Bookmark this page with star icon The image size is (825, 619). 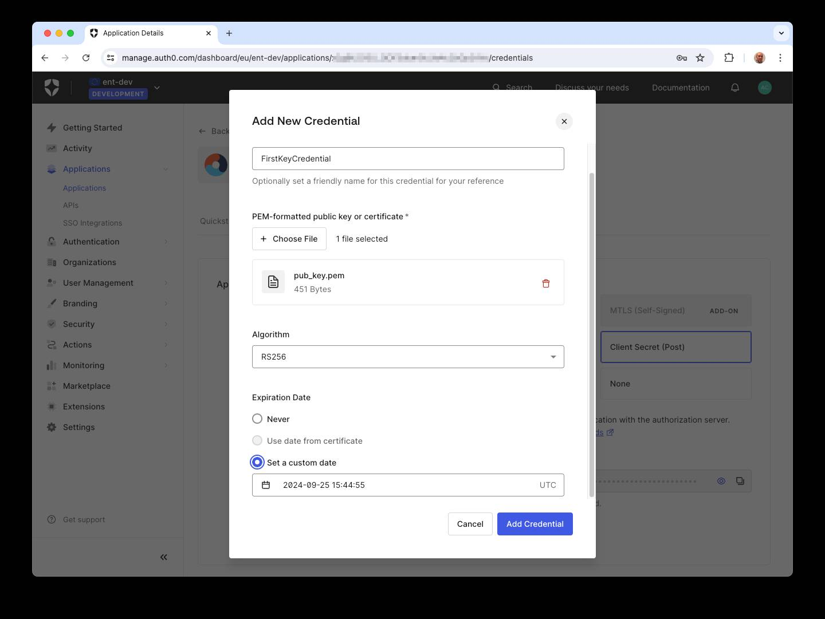pyautogui.click(x=700, y=58)
